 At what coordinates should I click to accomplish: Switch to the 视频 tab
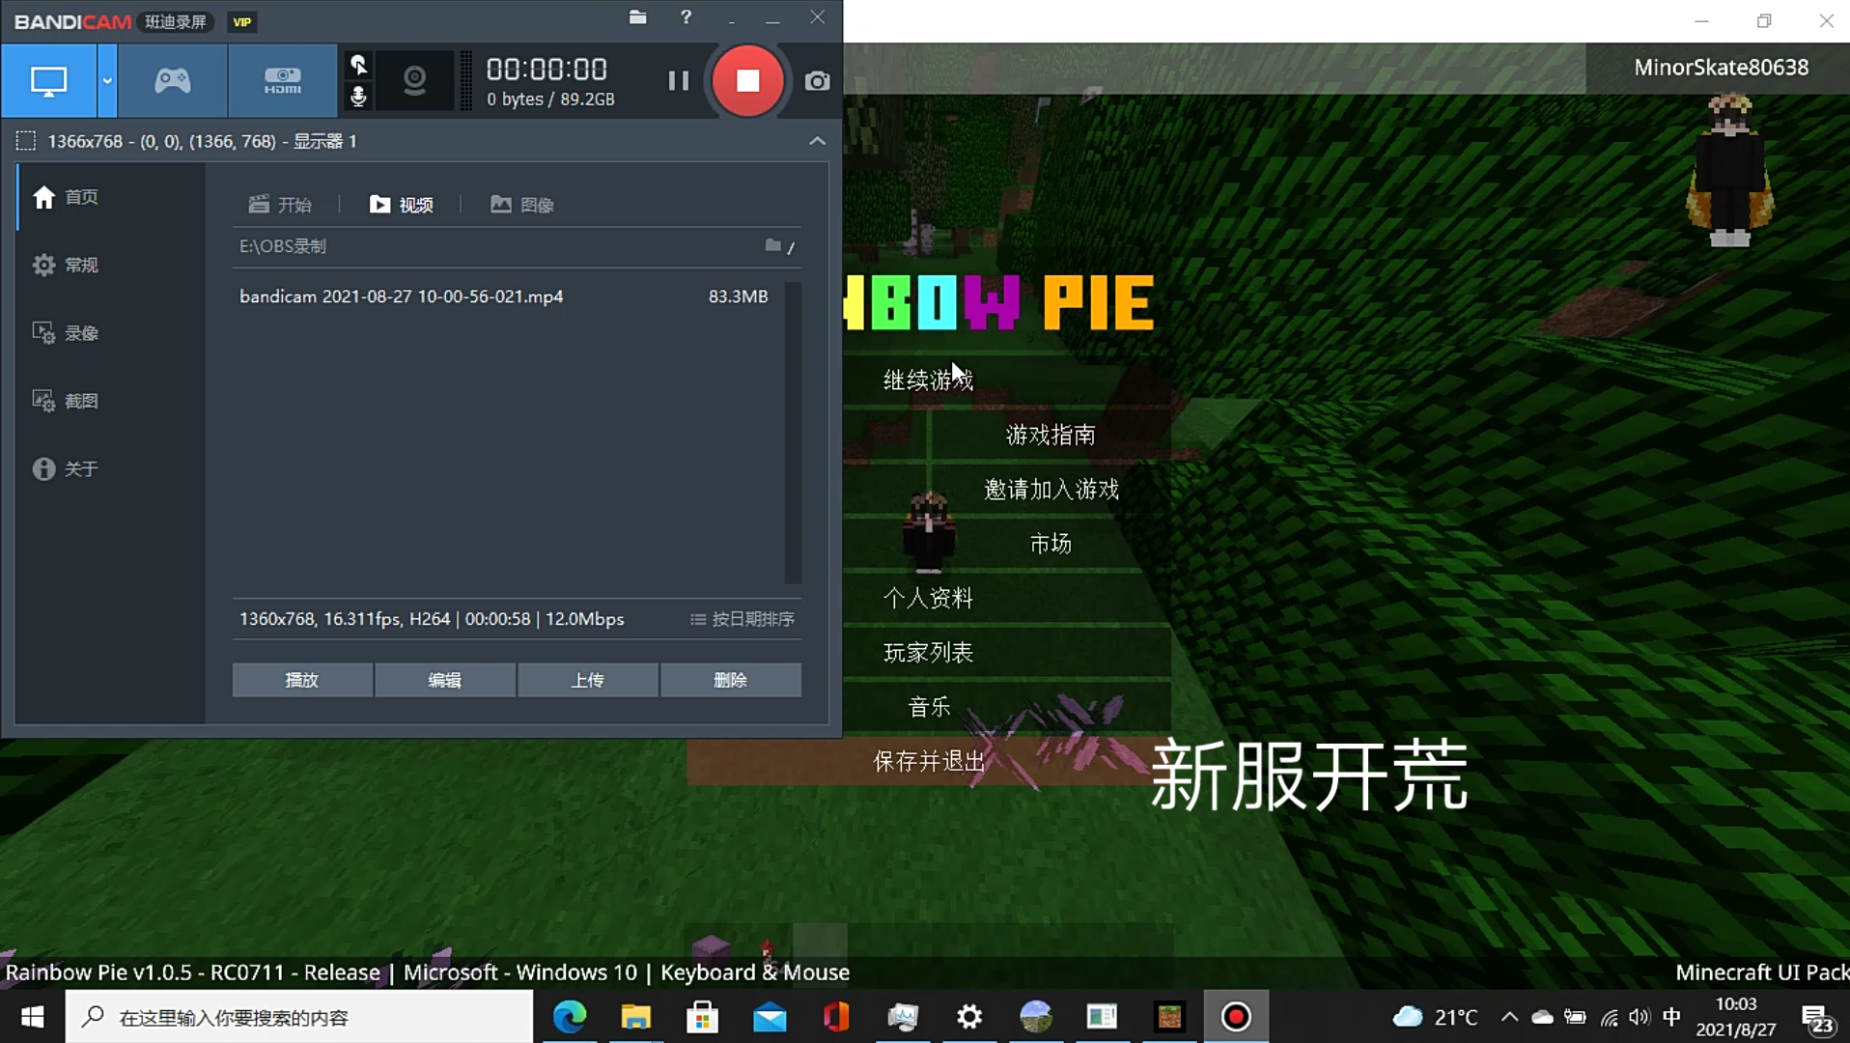[x=401, y=205]
